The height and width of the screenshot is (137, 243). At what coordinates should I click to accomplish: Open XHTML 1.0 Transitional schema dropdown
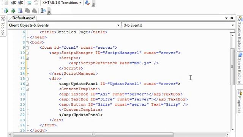[x=80, y=3]
